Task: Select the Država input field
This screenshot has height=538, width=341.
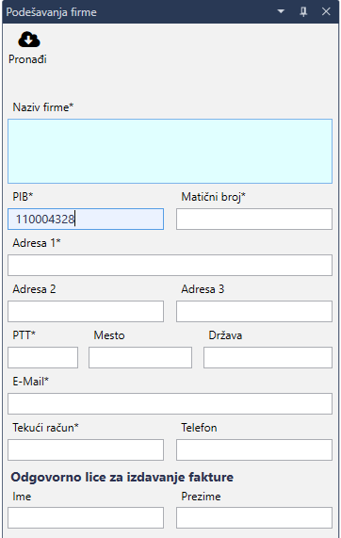Action: coord(268,357)
